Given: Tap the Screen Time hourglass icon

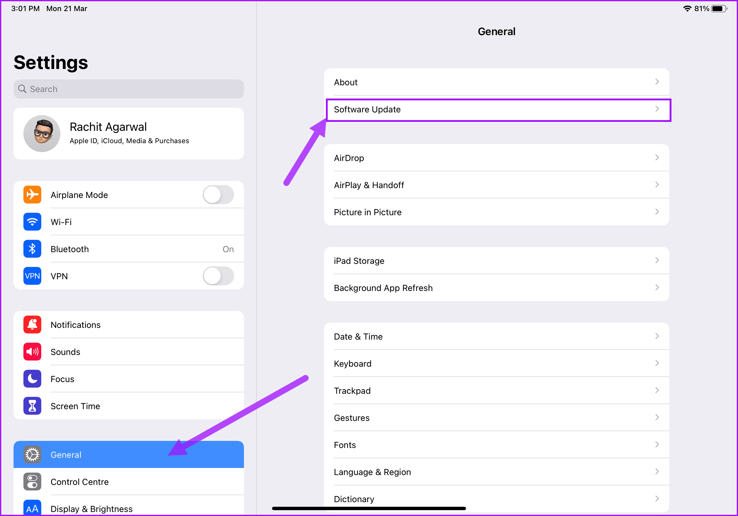Looking at the screenshot, I should 32,406.
